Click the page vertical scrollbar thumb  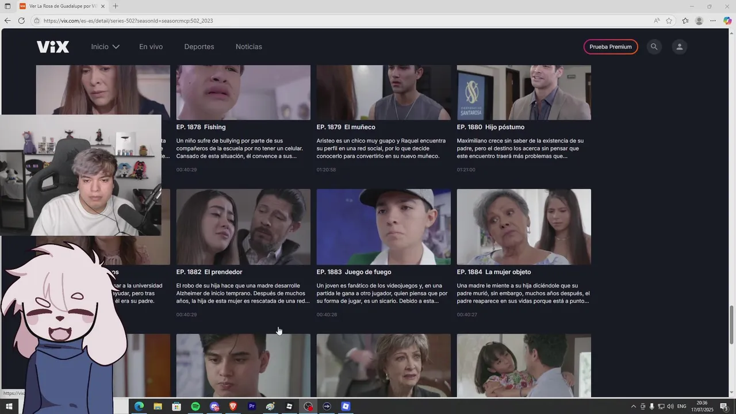732,325
